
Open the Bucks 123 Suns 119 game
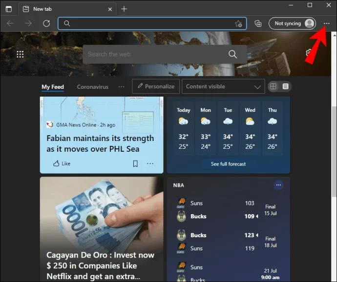[x=228, y=242]
